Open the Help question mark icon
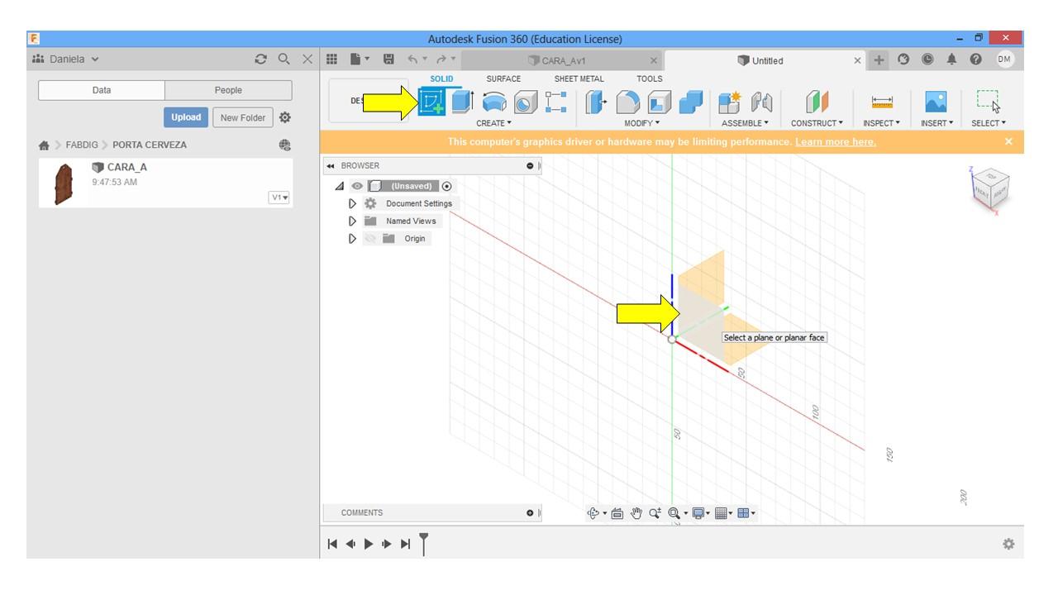 976,59
